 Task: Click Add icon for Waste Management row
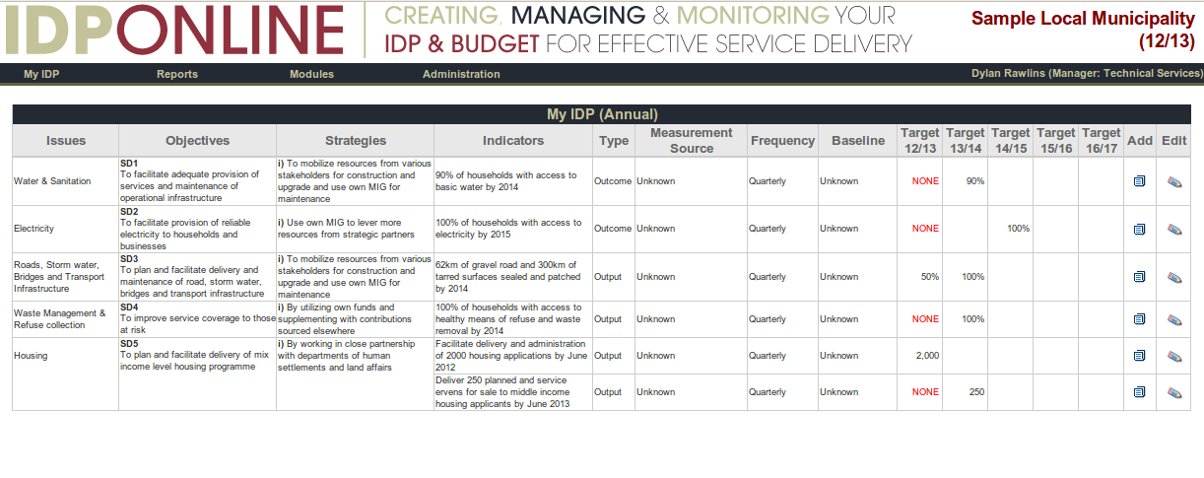(1139, 319)
